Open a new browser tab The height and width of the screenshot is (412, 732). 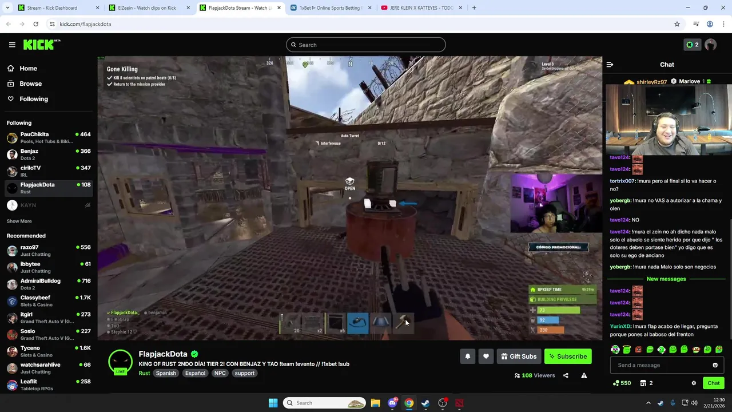point(474,8)
